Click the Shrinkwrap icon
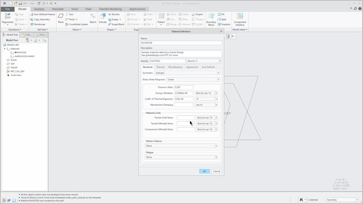Screen dimensions: 363x204 [x=37, y=24]
